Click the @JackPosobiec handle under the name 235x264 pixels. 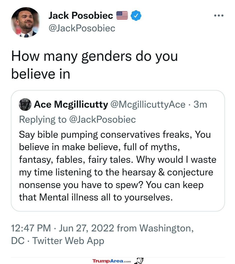pos(82,28)
